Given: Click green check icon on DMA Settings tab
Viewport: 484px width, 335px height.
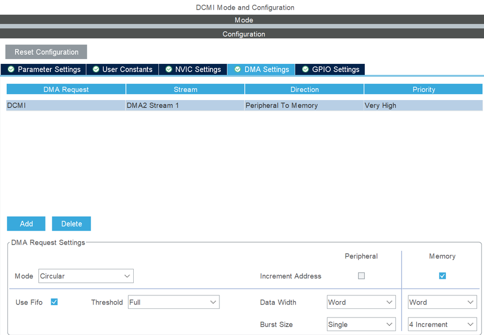Looking at the screenshot, I should click(237, 69).
